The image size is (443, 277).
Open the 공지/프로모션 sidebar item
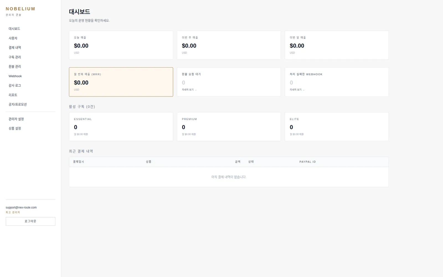30,104
